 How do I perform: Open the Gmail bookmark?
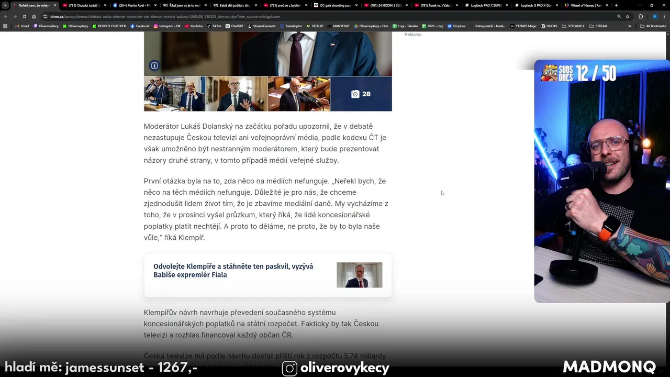pyautogui.click(x=22, y=26)
